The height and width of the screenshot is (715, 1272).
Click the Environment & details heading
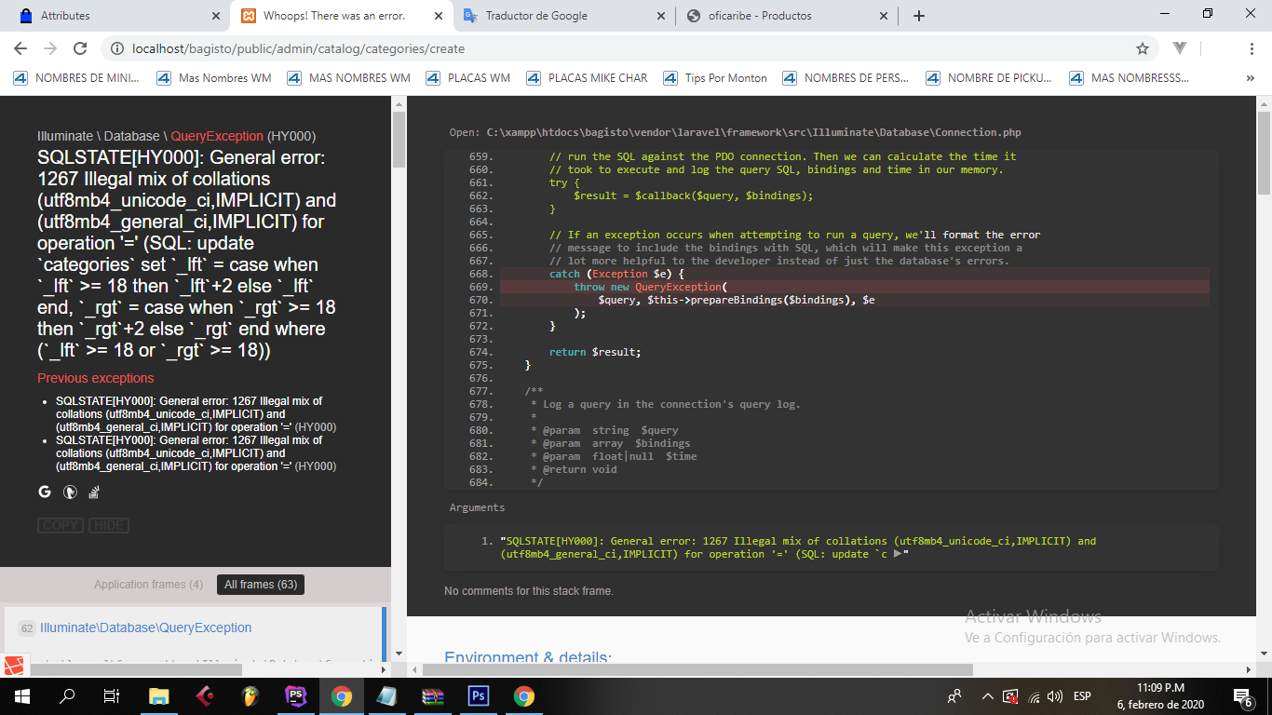pyautogui.click(x=528, y=658)
